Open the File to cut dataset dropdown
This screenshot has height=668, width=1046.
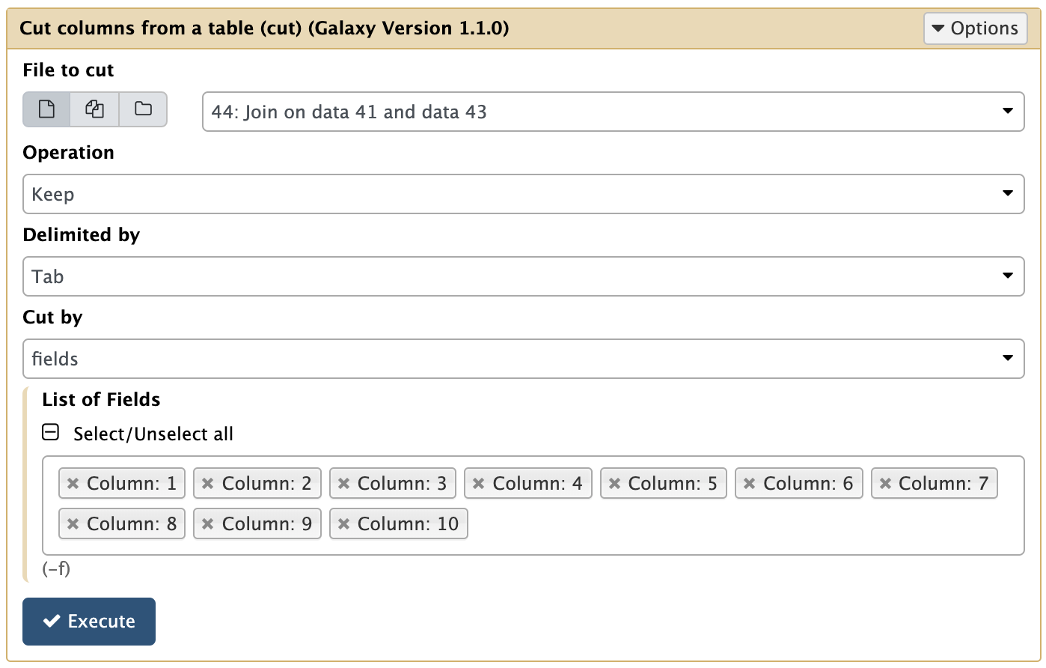(x=613, y=112)
